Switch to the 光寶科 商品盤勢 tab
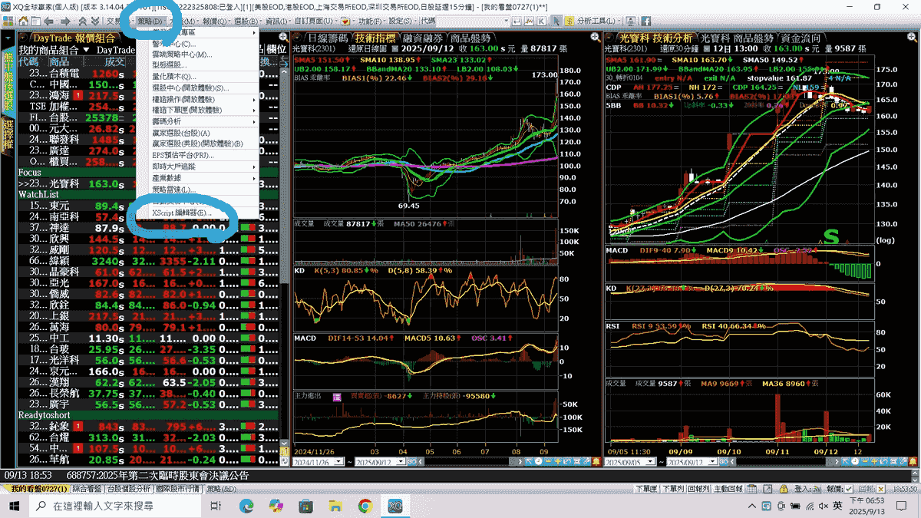921x518 pixels. pos(737,38)
